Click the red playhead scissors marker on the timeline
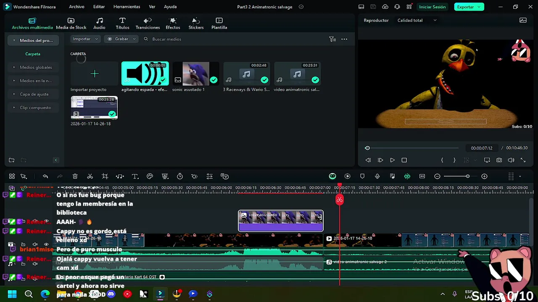 coord(340,200)
